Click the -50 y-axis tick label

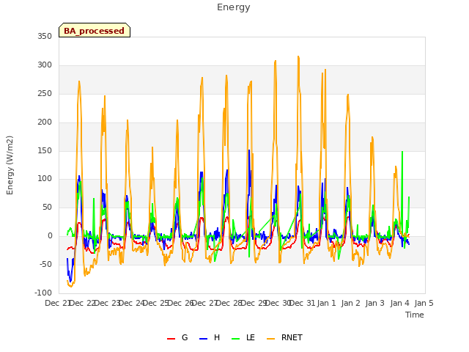click(x=45, y=265)
